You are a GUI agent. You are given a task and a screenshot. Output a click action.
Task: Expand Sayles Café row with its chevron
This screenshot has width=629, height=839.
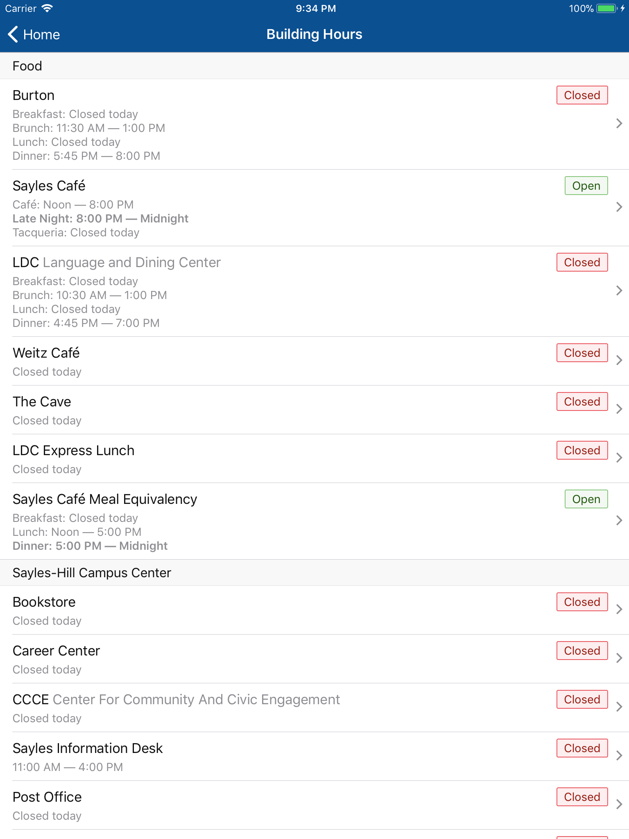click(x=619, y=207)
